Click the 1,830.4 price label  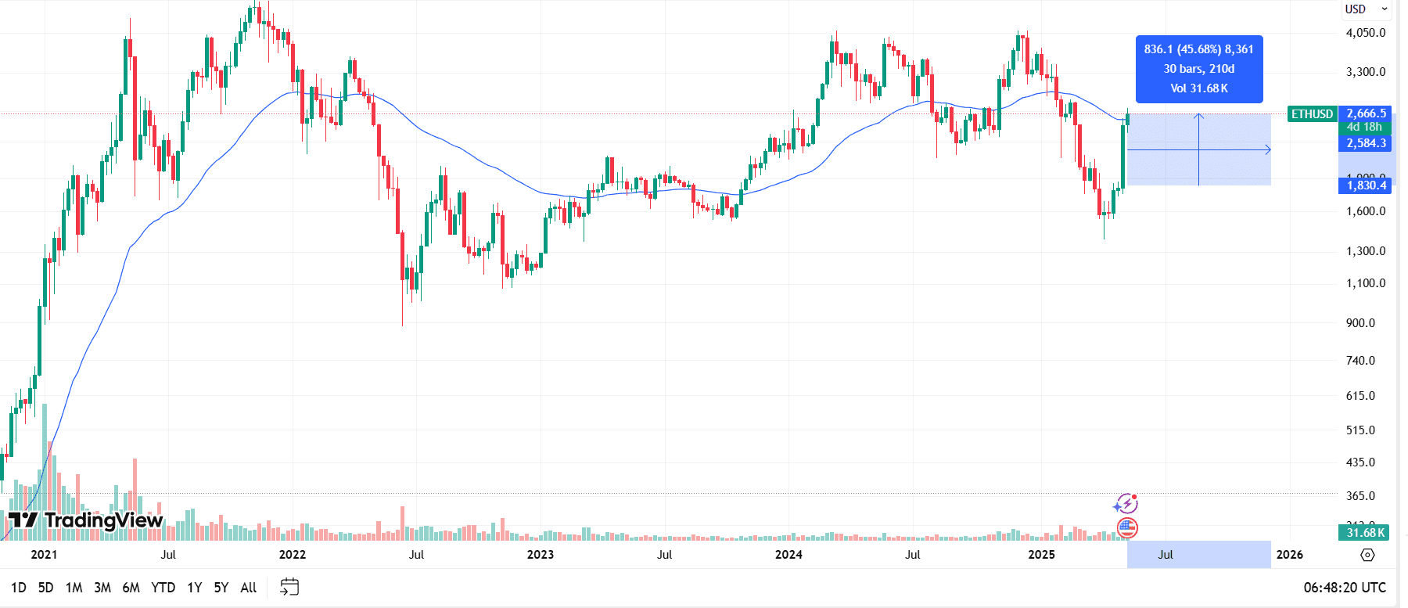pyautogui.click(x=1365, y=185)
